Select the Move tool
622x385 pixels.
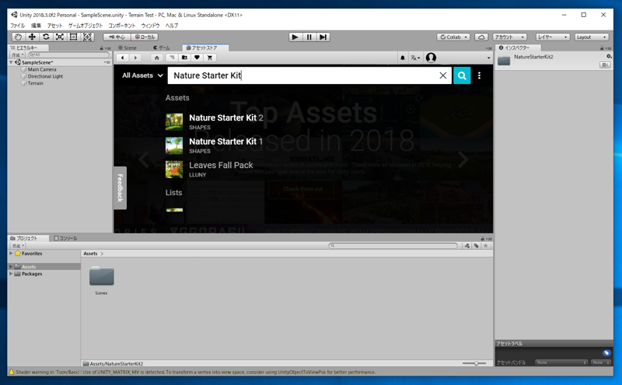click(32, 37)
